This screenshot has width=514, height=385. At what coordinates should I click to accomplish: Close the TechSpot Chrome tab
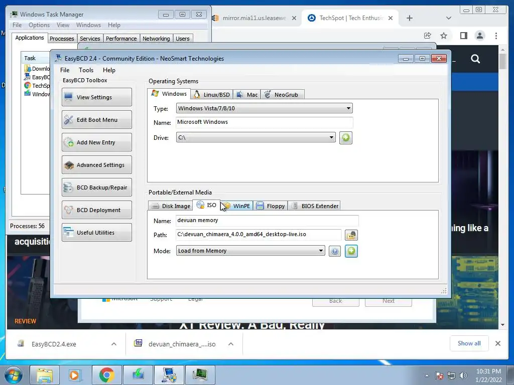tap(391, 18)
